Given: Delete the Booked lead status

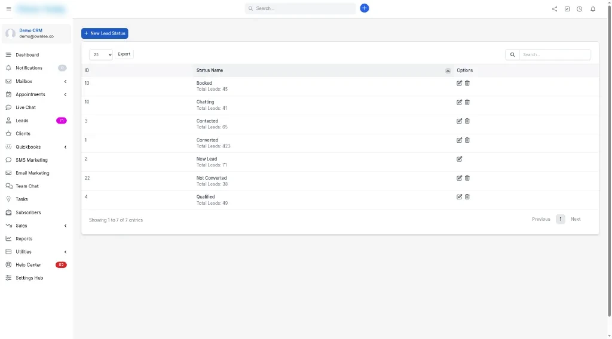Looking at the screenshot, I should [467, 83].
